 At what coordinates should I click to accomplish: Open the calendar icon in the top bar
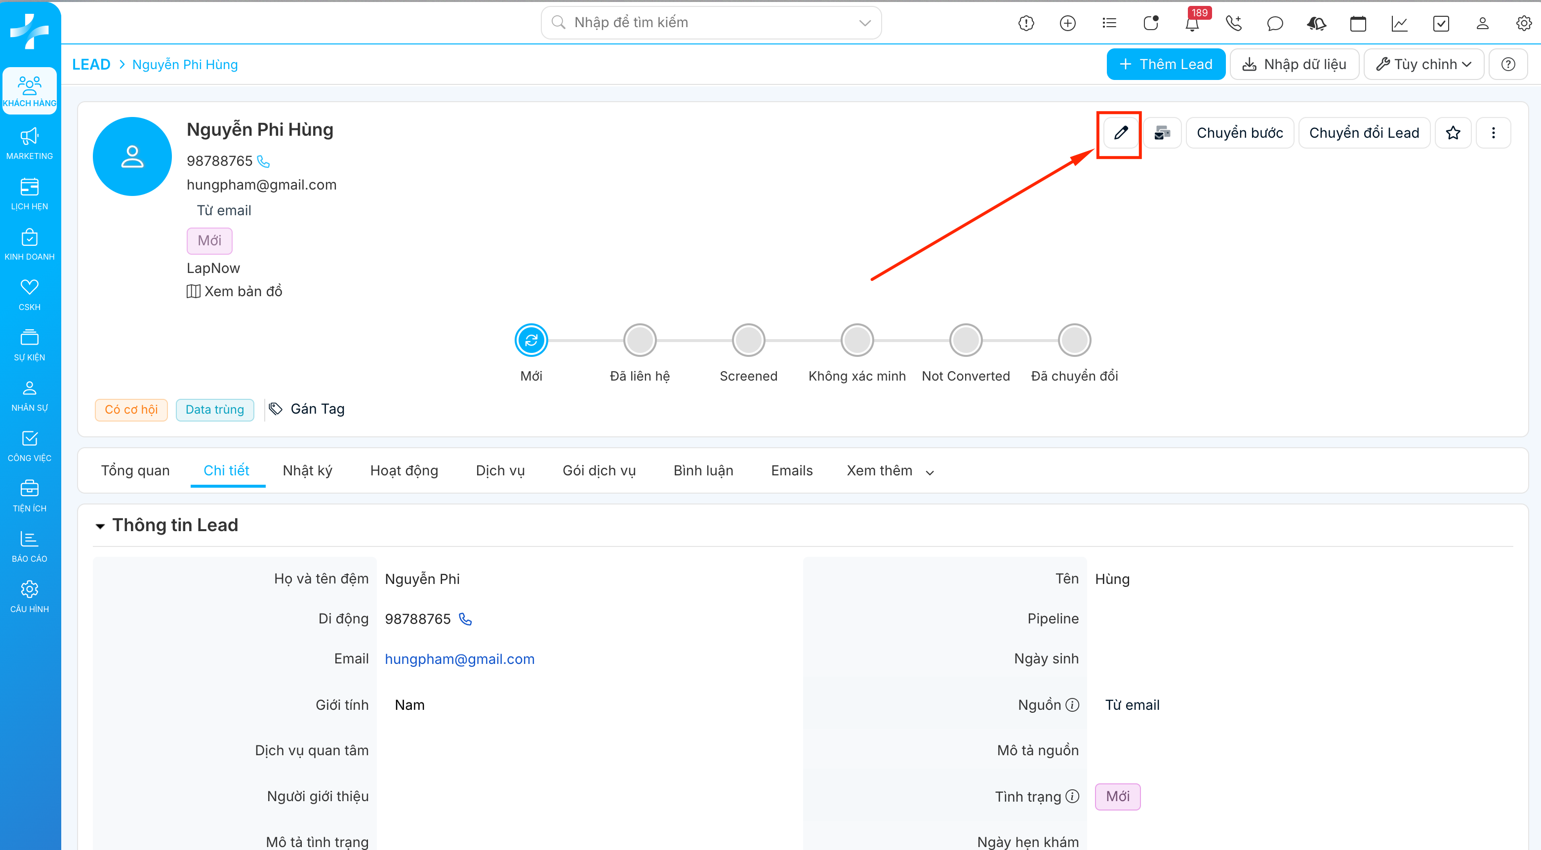pos(1358,24)
